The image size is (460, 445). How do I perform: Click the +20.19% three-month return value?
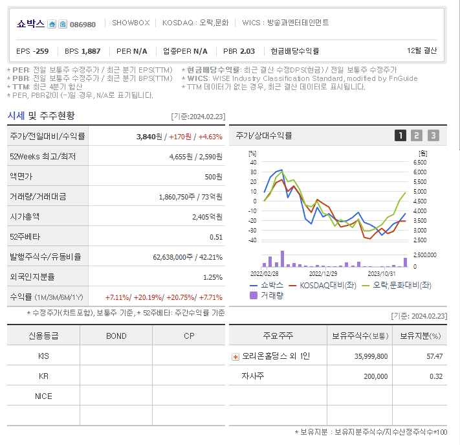coord(148,297)
